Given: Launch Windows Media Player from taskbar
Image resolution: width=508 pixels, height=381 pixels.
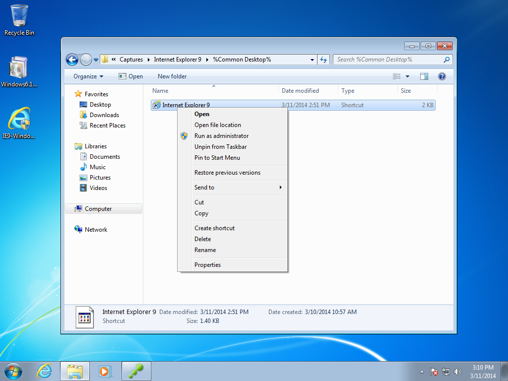Looking at the screenshot, I should pos(105,371).
